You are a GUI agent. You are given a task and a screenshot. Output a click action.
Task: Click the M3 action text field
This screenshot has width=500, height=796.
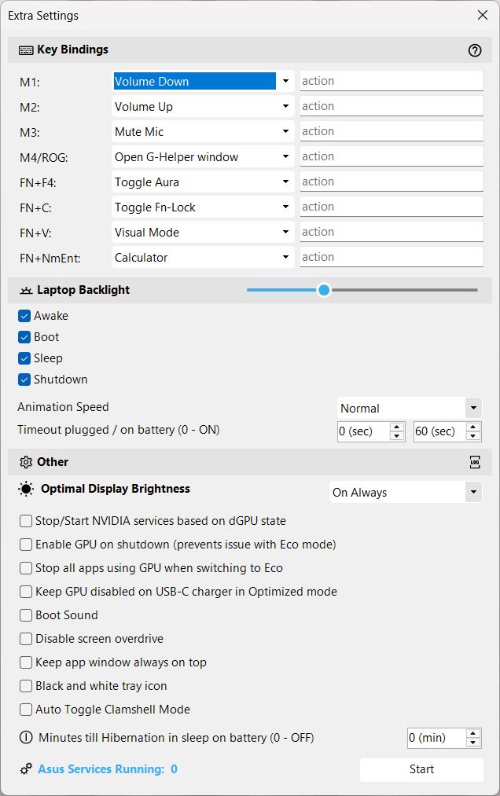tap(391, 131)
